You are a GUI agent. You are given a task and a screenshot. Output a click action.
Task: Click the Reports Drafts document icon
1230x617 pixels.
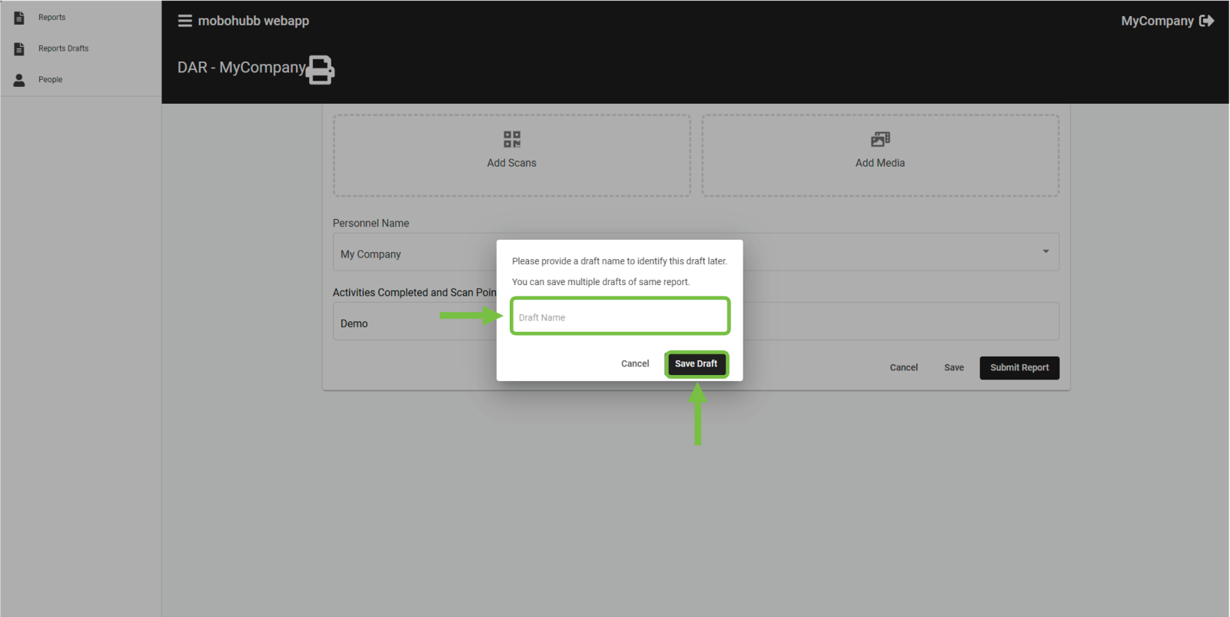click(19, 48)
